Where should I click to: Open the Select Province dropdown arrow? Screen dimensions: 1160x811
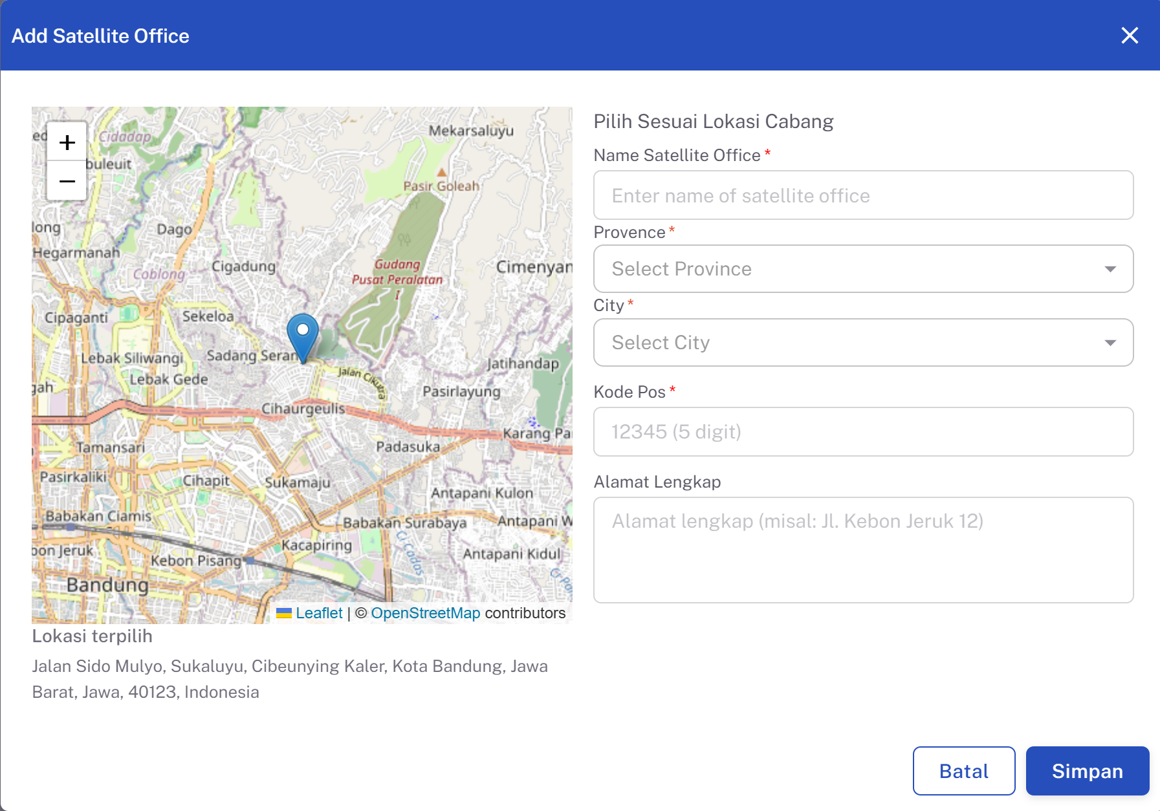(1110, 269)
